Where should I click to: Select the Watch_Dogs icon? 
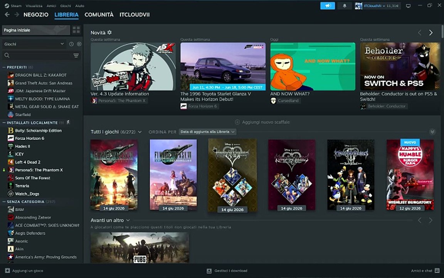click(x=10, y=194)
